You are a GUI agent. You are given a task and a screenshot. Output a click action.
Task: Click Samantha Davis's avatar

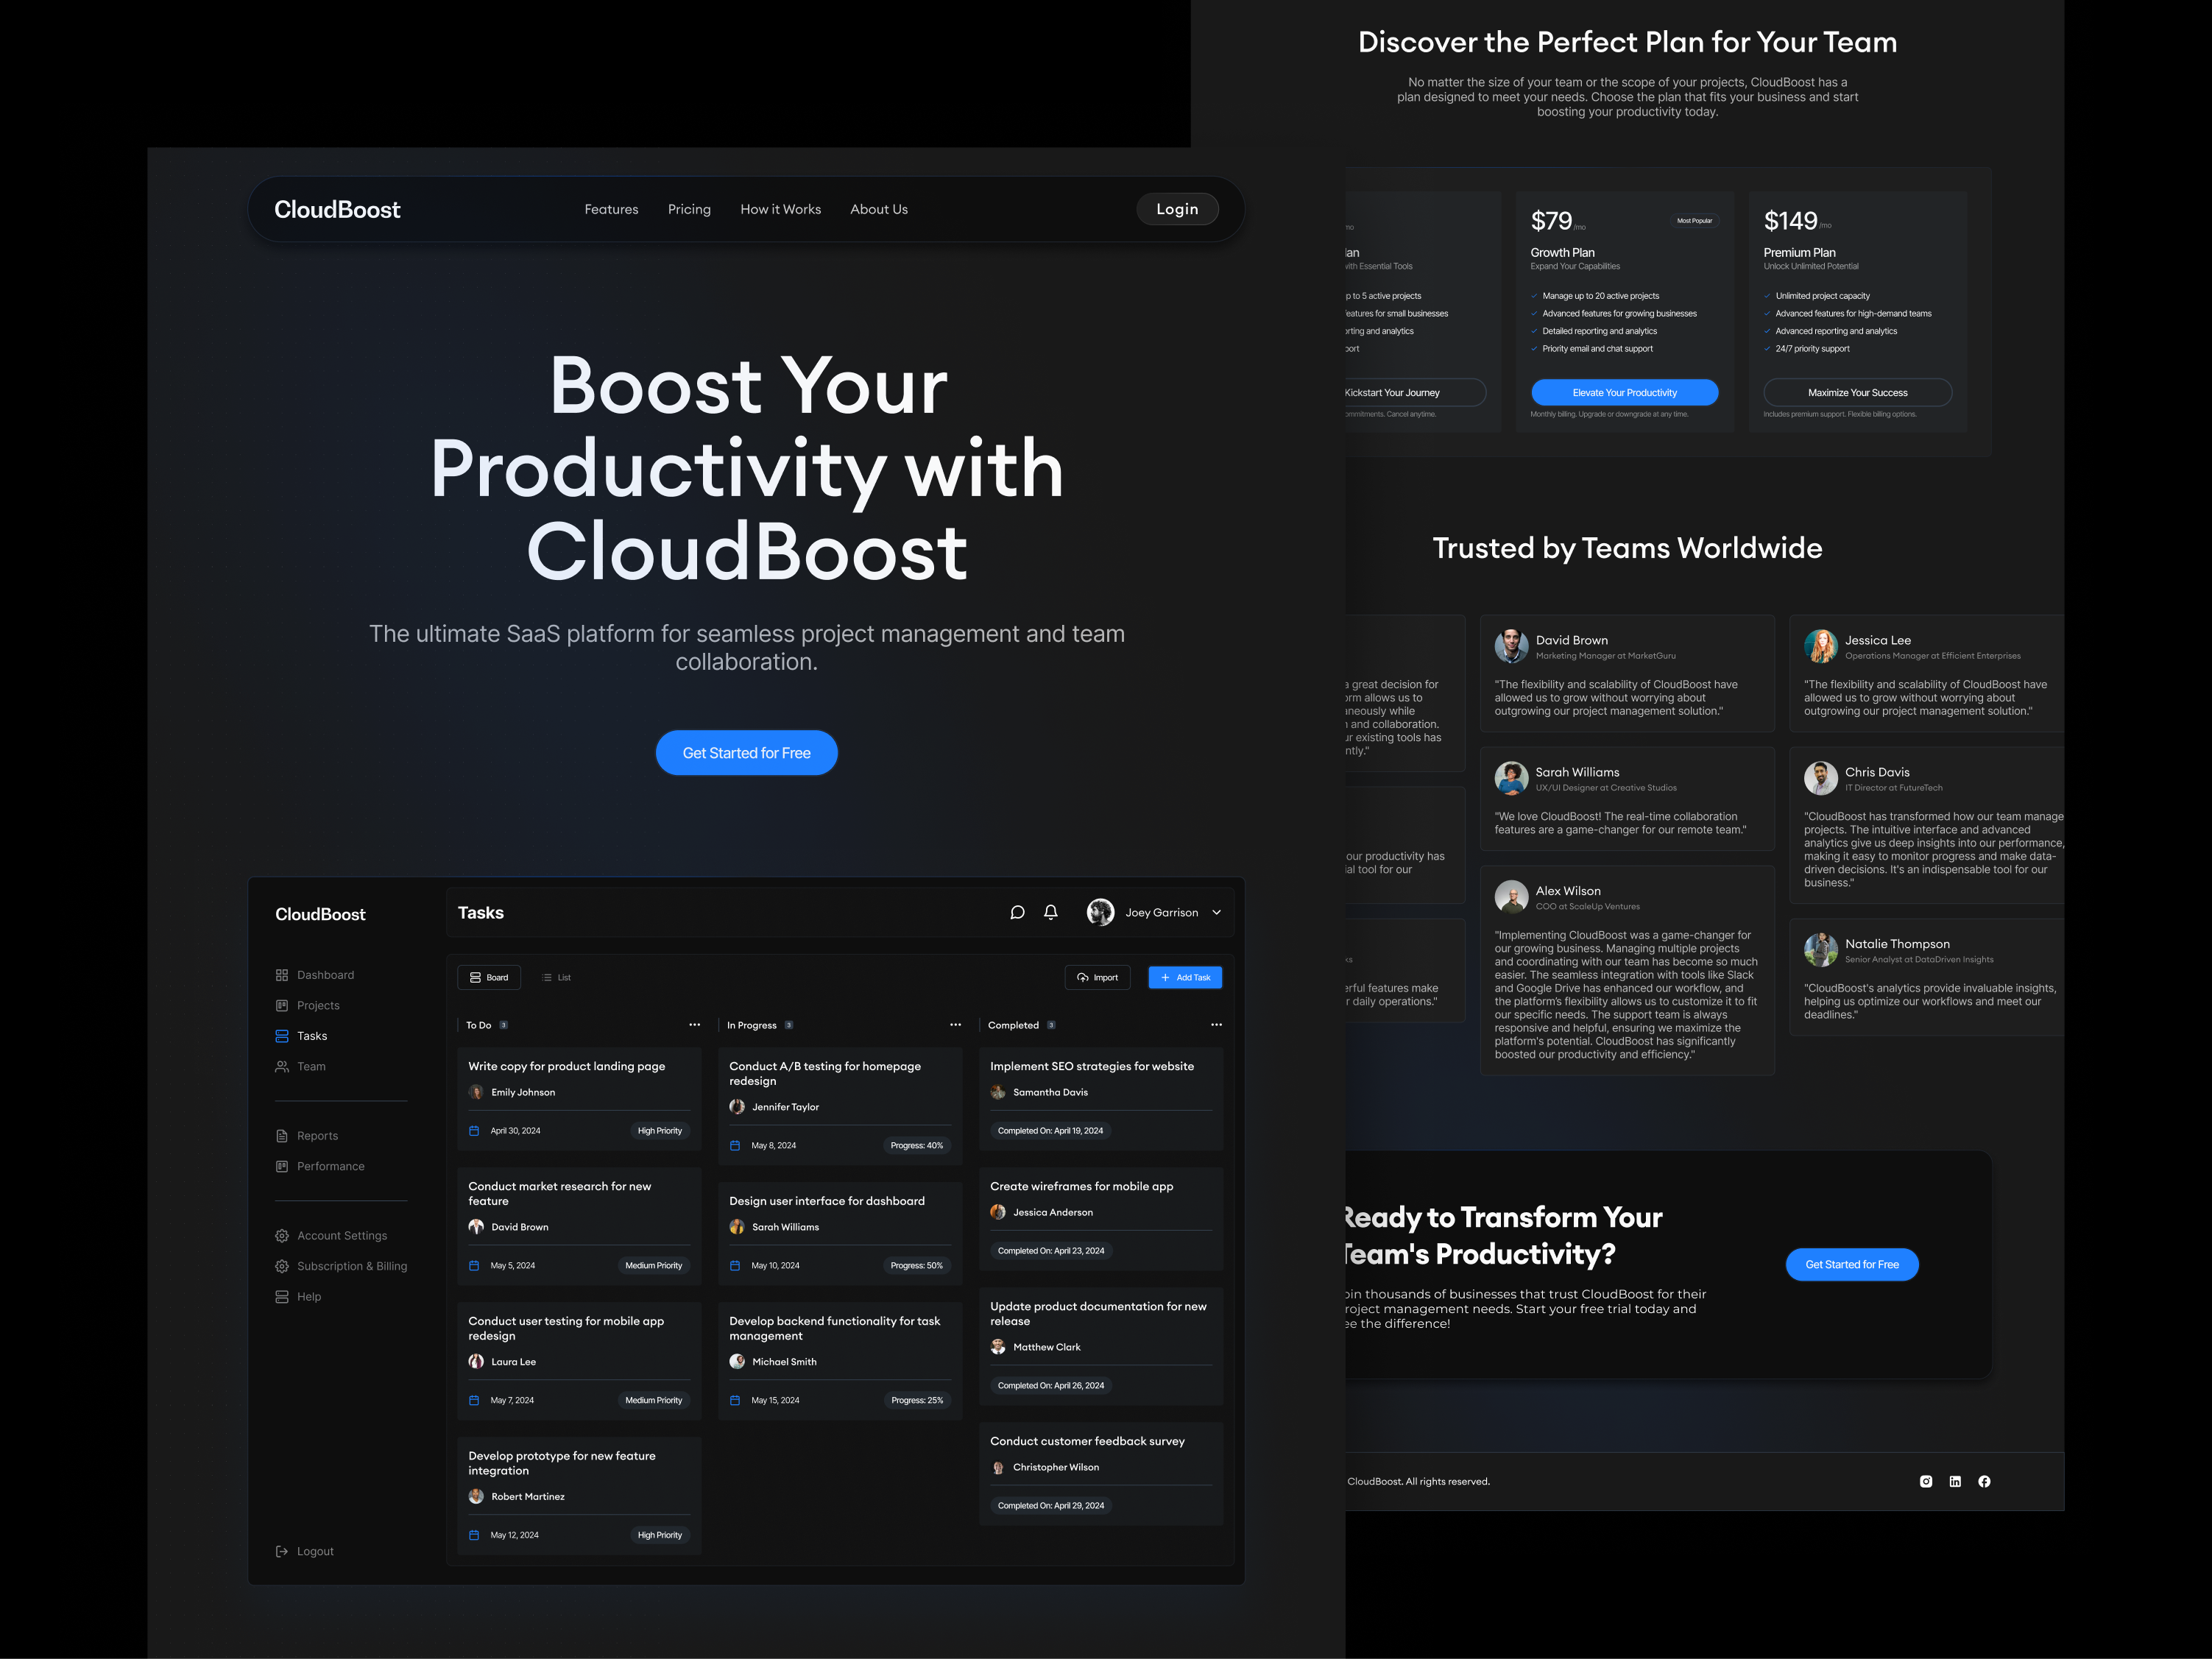tap(998, 1092)
